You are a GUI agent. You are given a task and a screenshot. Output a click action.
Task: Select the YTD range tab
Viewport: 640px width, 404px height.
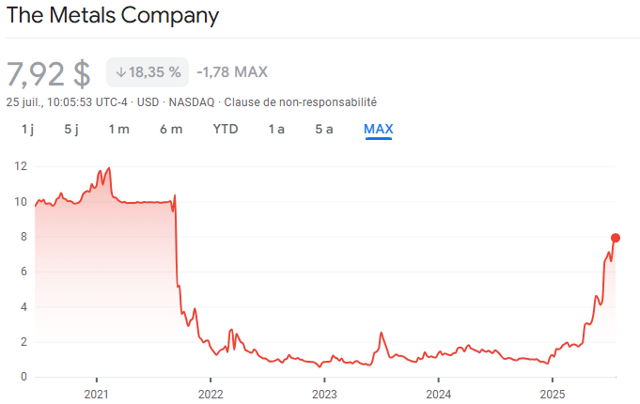(226, 129)
